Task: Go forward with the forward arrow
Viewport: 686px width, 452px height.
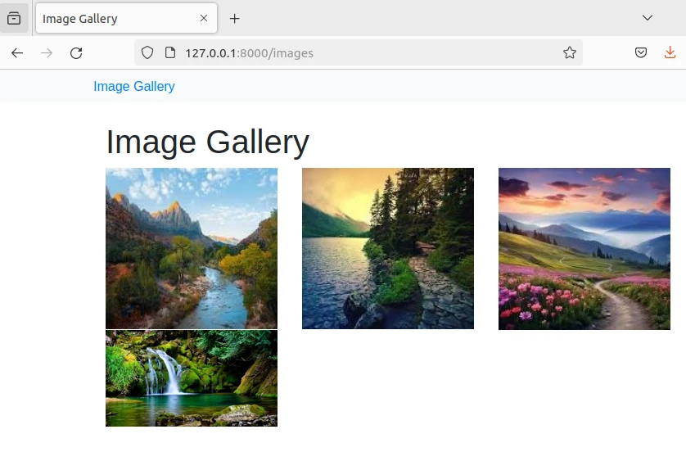Action: pyautogui.click(x=47, y=53)
